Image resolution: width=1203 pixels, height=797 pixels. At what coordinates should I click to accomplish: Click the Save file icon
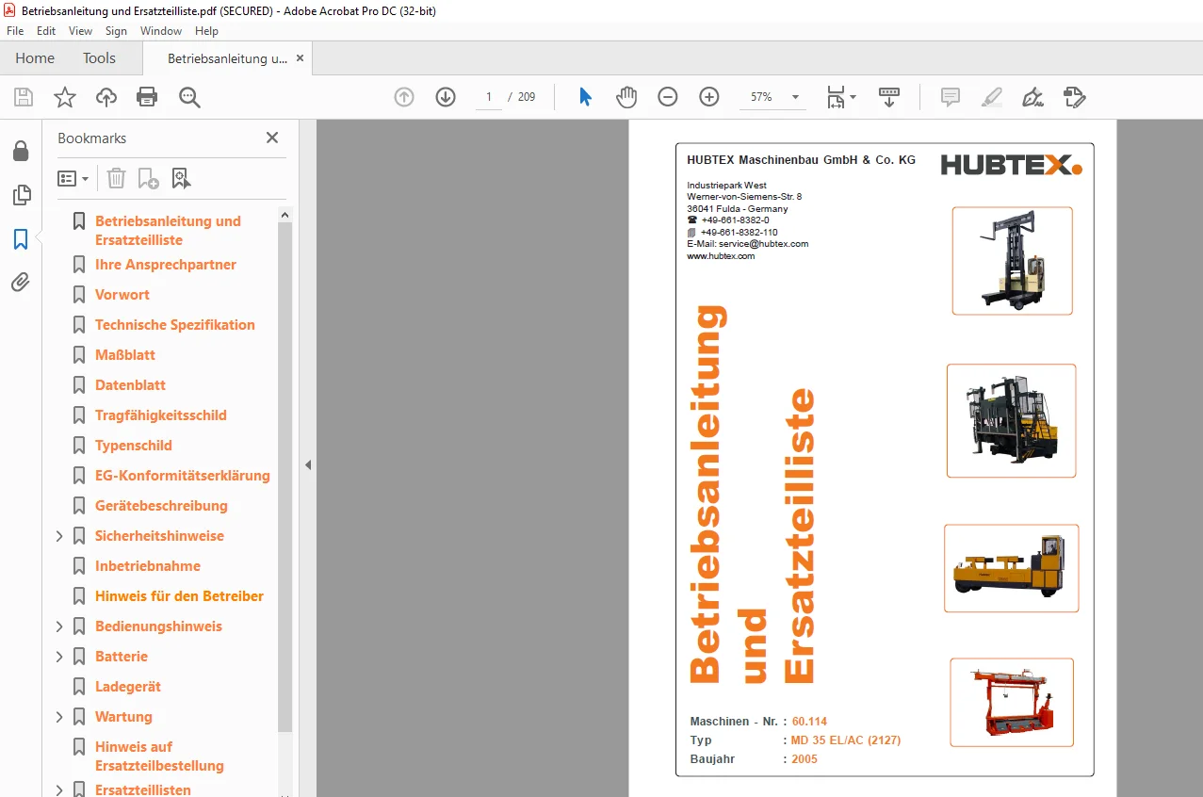point(24,97)
